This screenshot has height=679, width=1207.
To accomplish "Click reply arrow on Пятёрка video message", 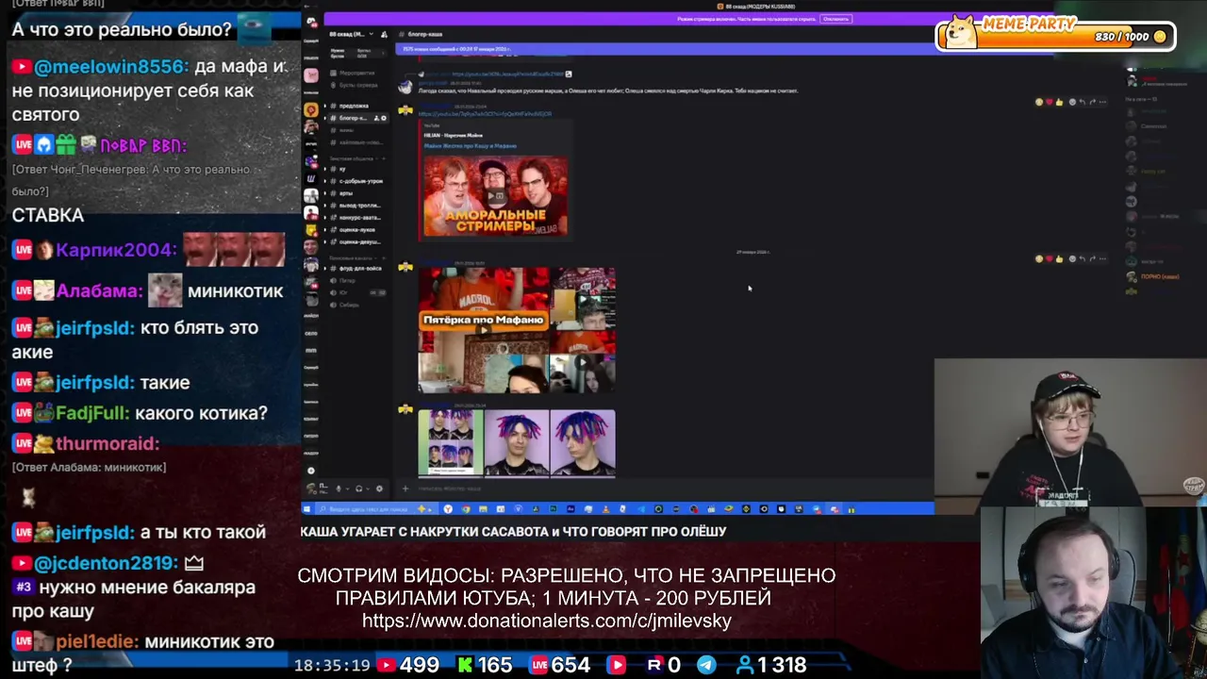I will click(1083, 258).
